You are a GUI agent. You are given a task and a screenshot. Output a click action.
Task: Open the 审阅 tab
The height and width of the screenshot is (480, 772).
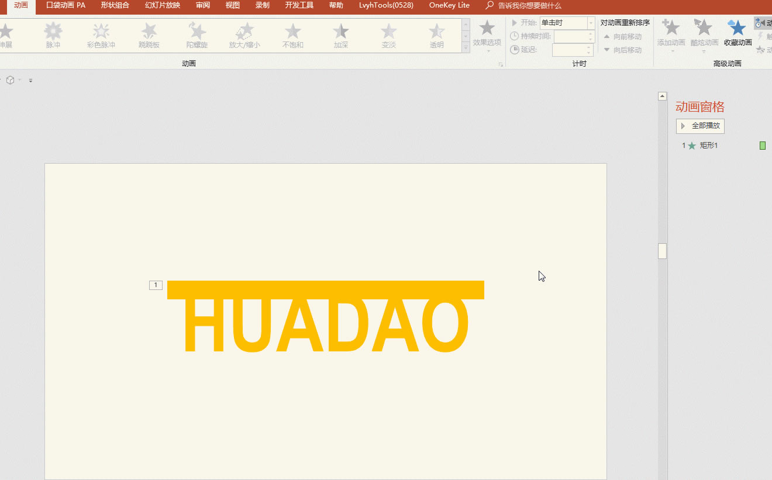click(203, 5)
